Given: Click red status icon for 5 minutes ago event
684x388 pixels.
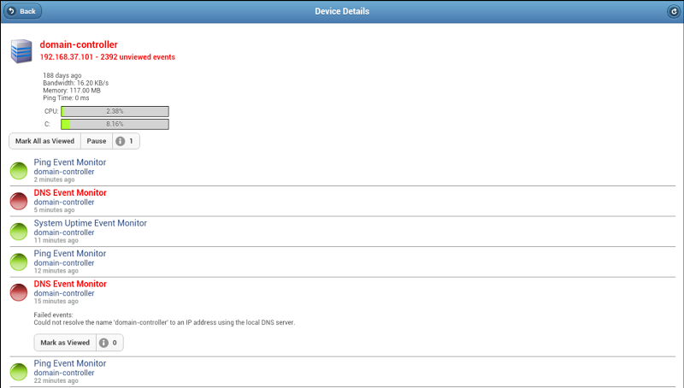Looking at the screenshot, I should tap(19, 202).
